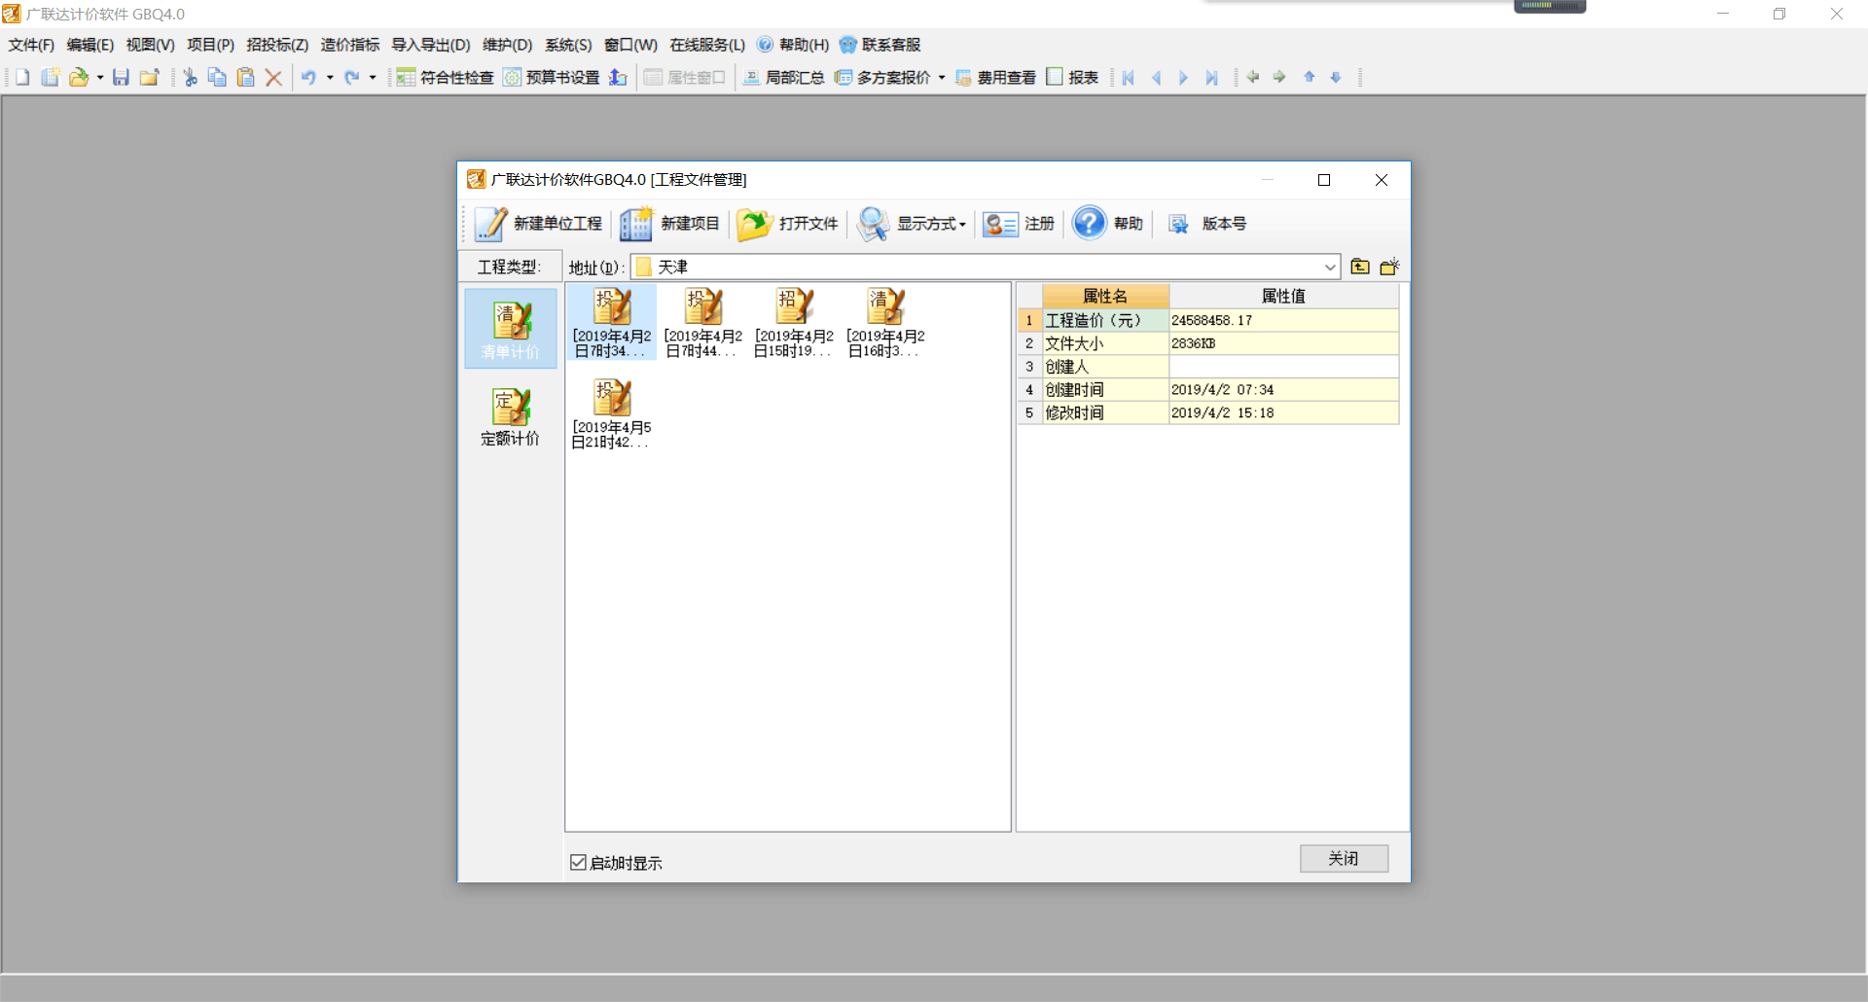Click the go-up-one-folder icon
Screen dimensions: 1868x1002
coord(1360,267)
